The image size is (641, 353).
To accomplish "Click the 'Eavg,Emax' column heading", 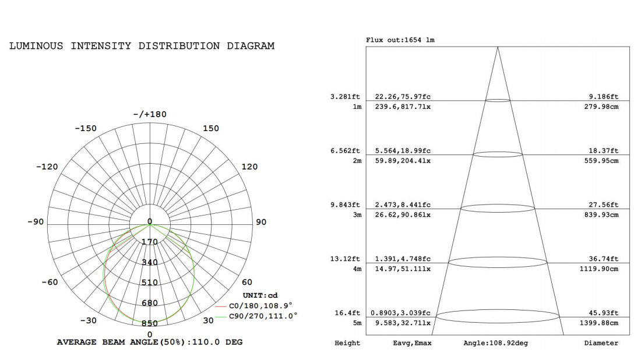I will point(412,343).
